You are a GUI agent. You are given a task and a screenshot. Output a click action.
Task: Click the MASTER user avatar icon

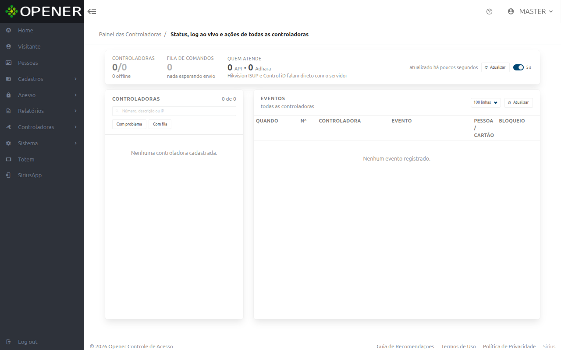click(x=511, y=12)
